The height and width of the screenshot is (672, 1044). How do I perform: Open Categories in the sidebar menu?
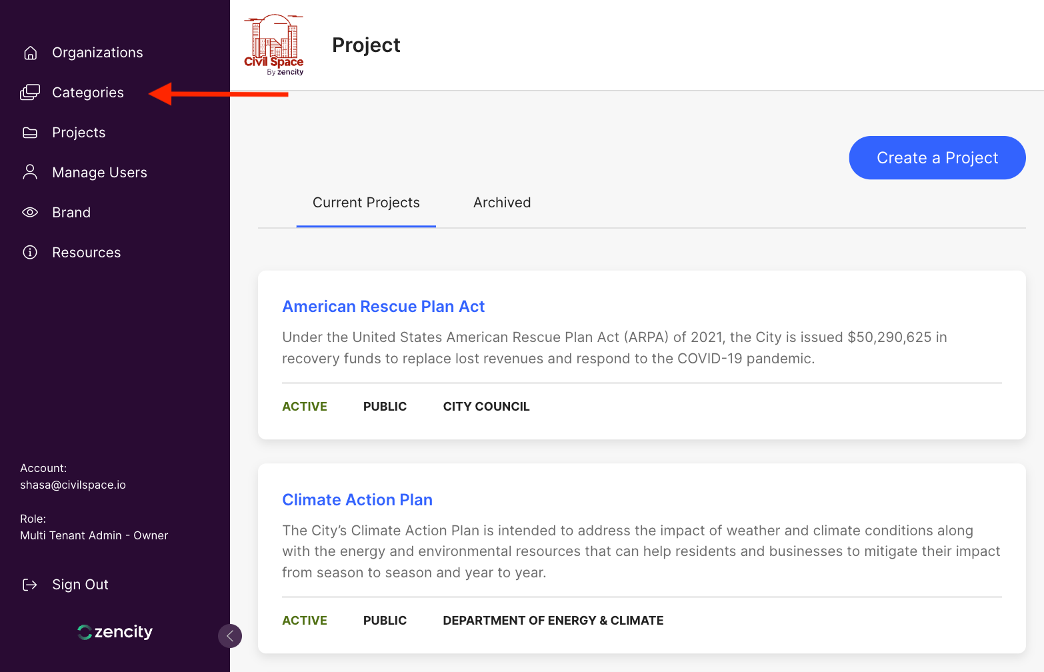(88, 93)
